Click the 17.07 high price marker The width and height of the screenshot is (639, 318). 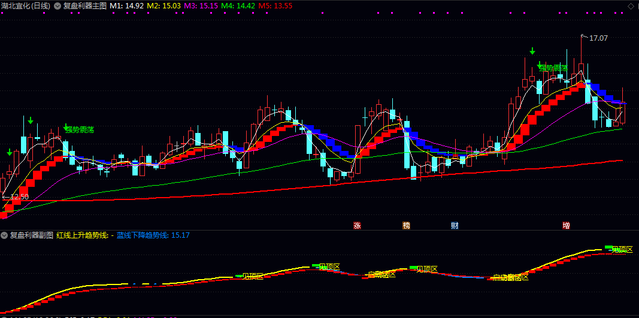pyautogui.click(x=598, y=38)
